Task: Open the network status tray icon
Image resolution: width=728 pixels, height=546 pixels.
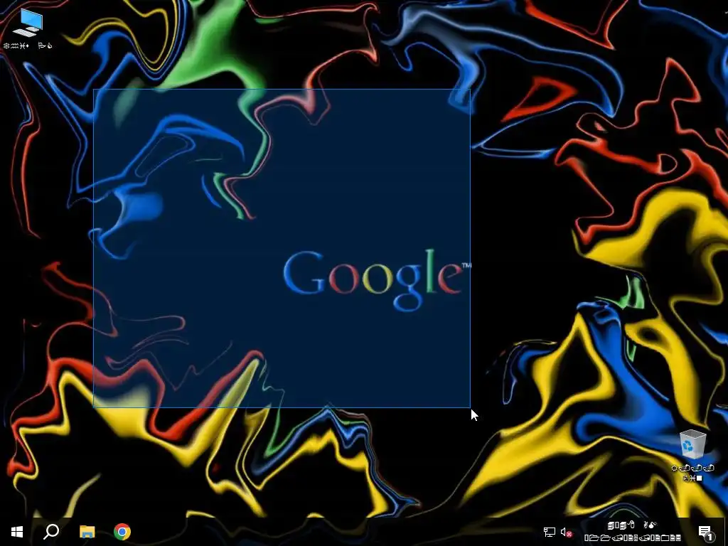Action: [550, 532]
